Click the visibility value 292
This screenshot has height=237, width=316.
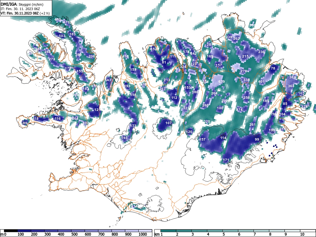224,101
